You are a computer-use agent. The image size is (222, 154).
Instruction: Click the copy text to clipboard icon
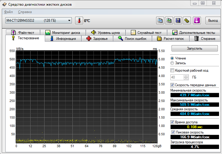point(160,21)
